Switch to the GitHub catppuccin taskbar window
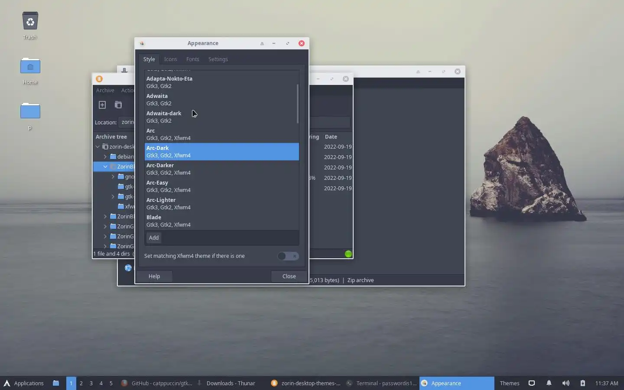 156,383
